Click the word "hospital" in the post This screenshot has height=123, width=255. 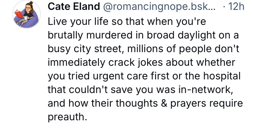[221, 76]
